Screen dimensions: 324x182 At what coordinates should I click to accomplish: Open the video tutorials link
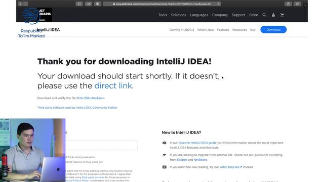pyautogui.click(x=231, y=167)
